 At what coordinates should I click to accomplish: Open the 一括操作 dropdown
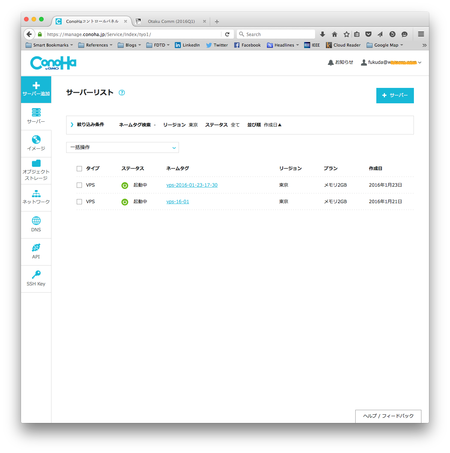[123, 147]
